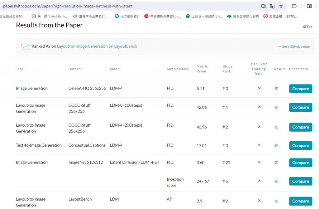The height and width of the screenshot is (209, 319).
Task: Open result icon for LayoutBench AP row
Action: coord(276,201)
